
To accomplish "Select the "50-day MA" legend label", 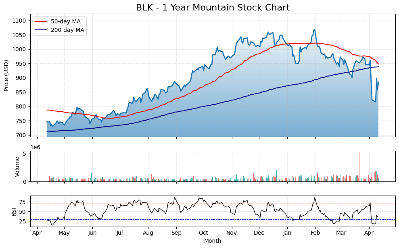I will [65, 21].
